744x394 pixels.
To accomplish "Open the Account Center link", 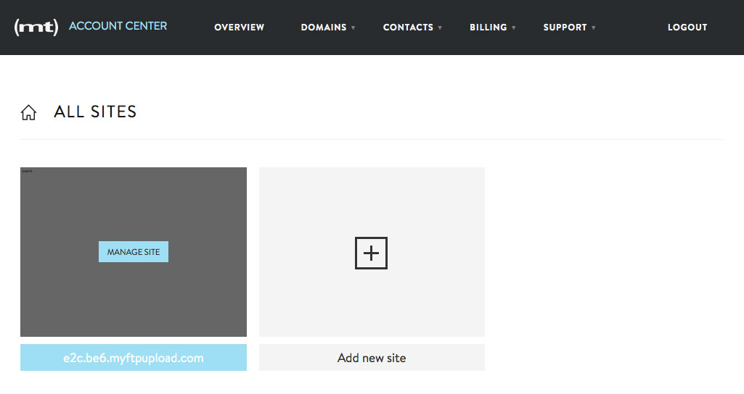I will (x=118, y=26).
